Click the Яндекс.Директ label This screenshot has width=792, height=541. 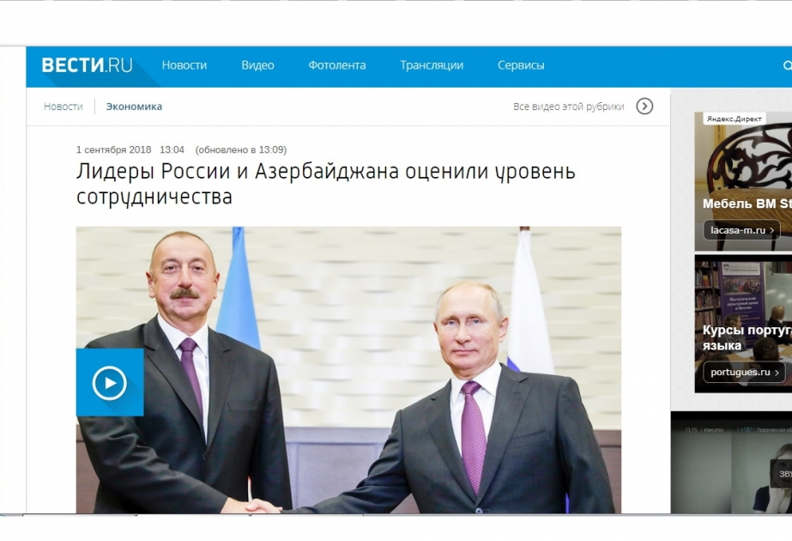pos(734,119)
